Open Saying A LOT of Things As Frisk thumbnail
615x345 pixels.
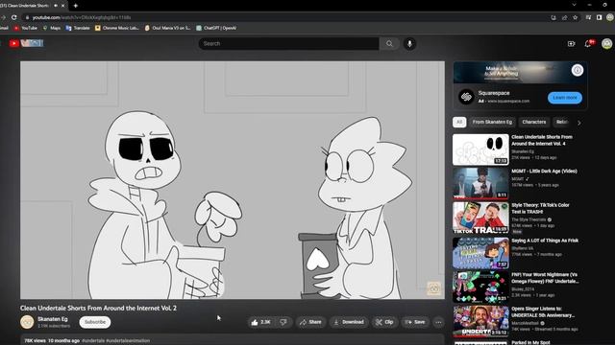click(x=480, y=253)
